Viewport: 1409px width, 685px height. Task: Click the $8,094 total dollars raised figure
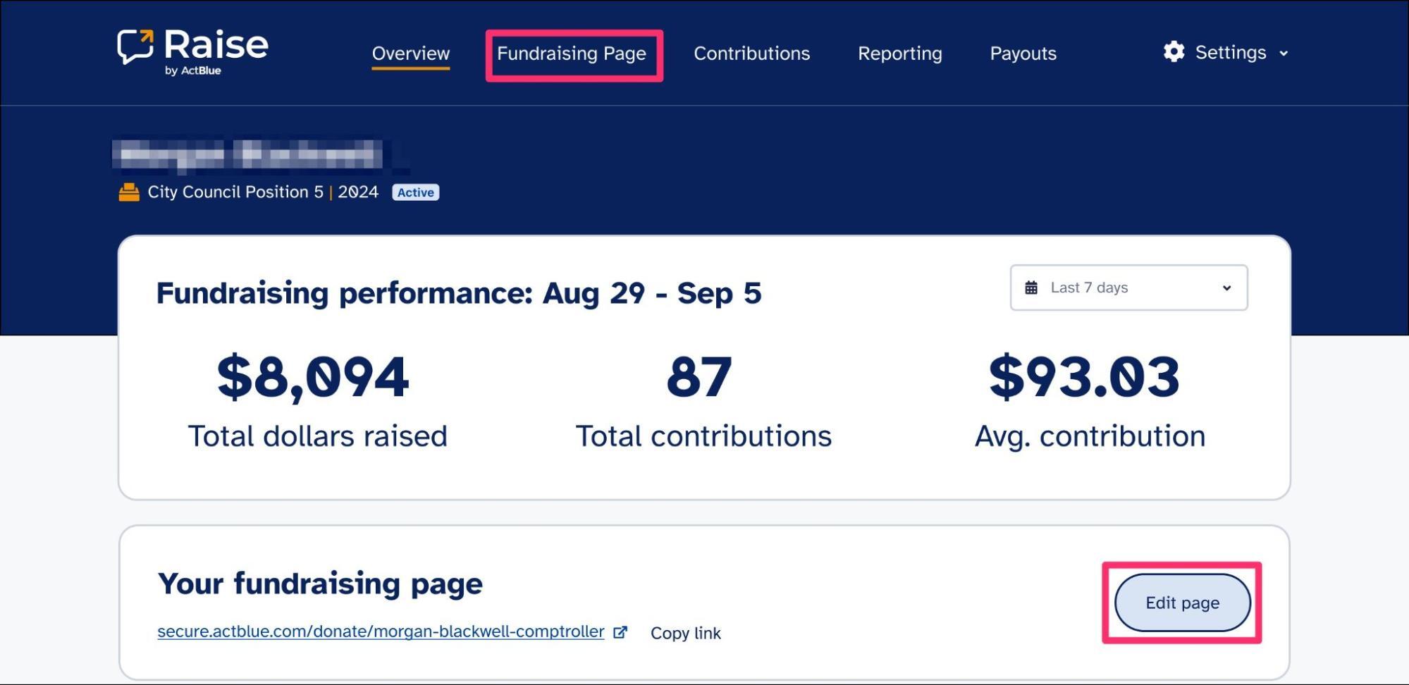313,378
